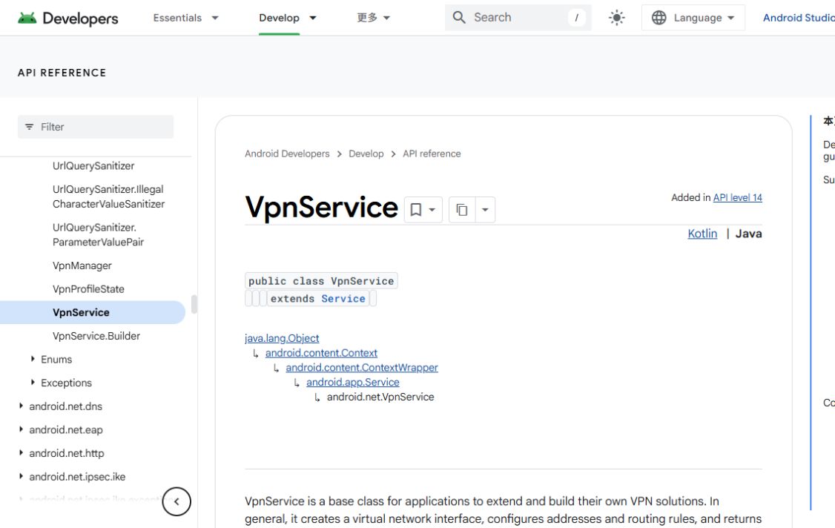Image resolution: width=835 pixels, height=528 pixels.
Task: Click the Service link in class declaration
Action: (x=343, y=298)
